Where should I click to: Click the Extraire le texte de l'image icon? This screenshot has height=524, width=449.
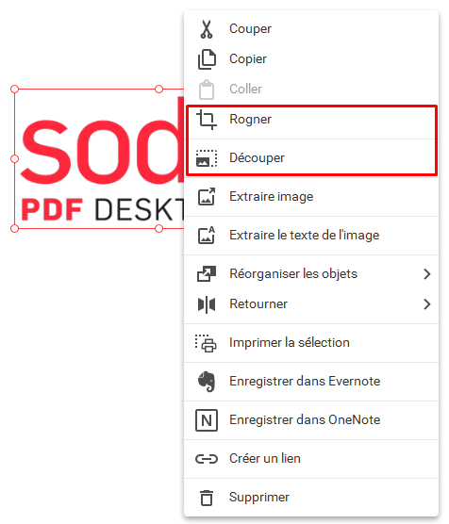207,236
